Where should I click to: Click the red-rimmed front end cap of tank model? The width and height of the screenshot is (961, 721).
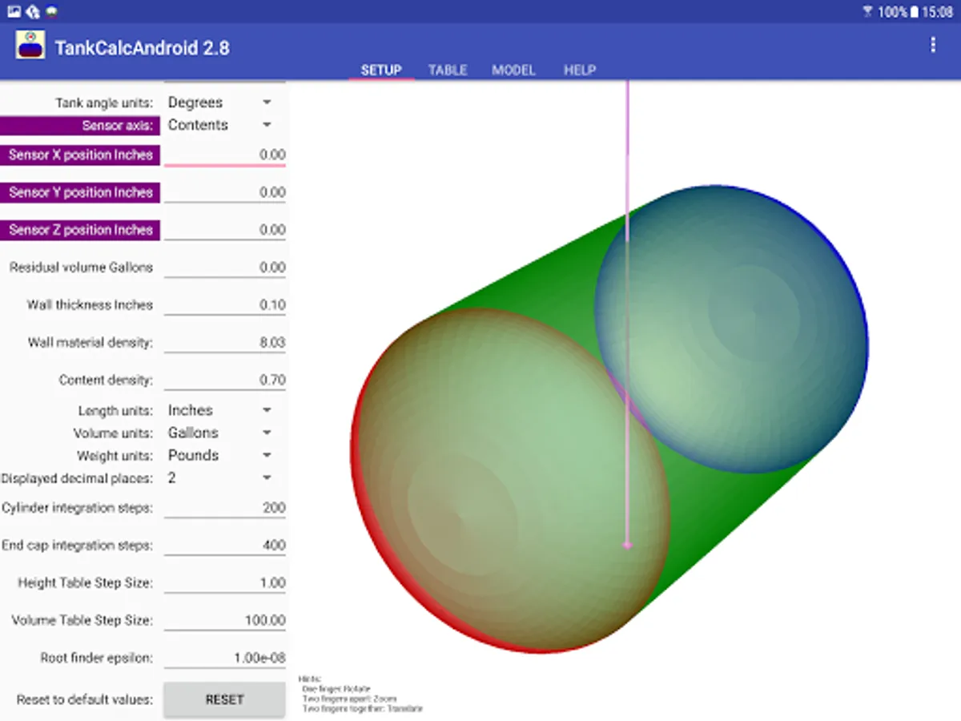tap(509, 481)
